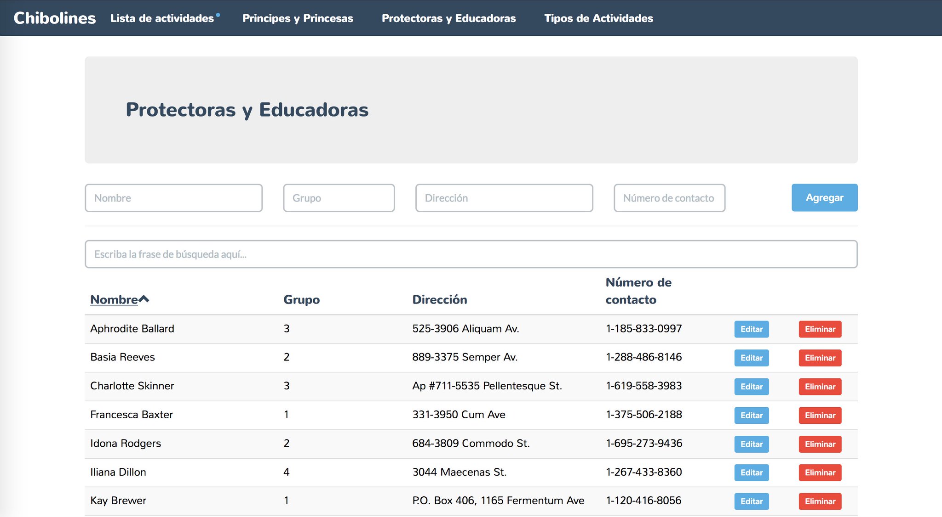Sort table by Nombre header
The image size is (942, 517).
114,300
